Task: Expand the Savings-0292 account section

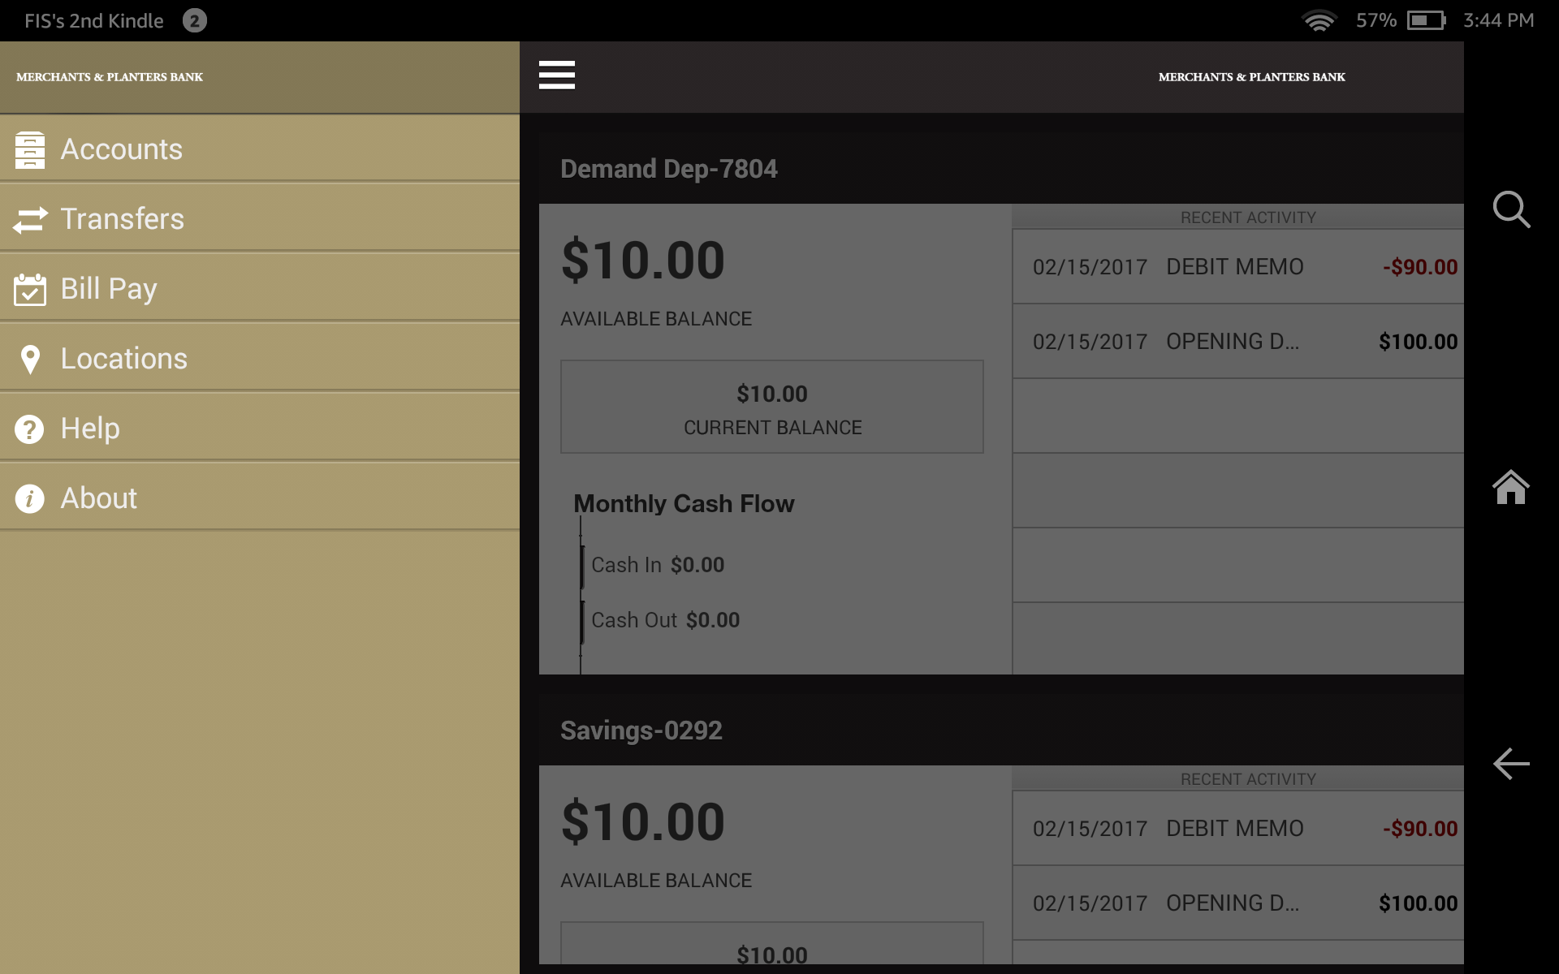Action: click(641, 729)
